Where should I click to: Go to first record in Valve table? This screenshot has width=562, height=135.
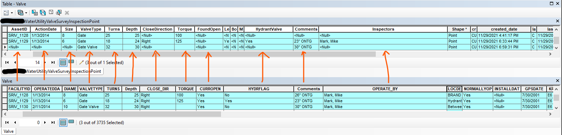pyautogui.click(x=7, y=123)
